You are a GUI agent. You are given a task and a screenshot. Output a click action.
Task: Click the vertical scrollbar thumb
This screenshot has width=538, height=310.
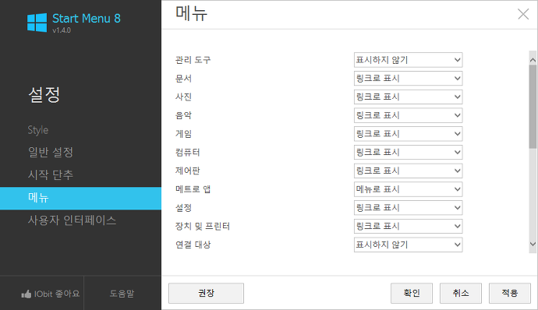point(533,107)
